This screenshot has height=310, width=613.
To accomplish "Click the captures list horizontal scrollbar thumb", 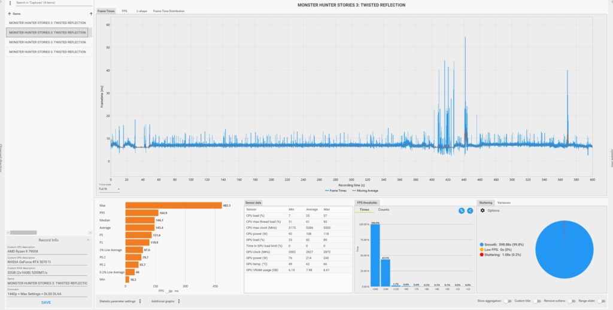I will pyautogui.click(x=23, y=233).
